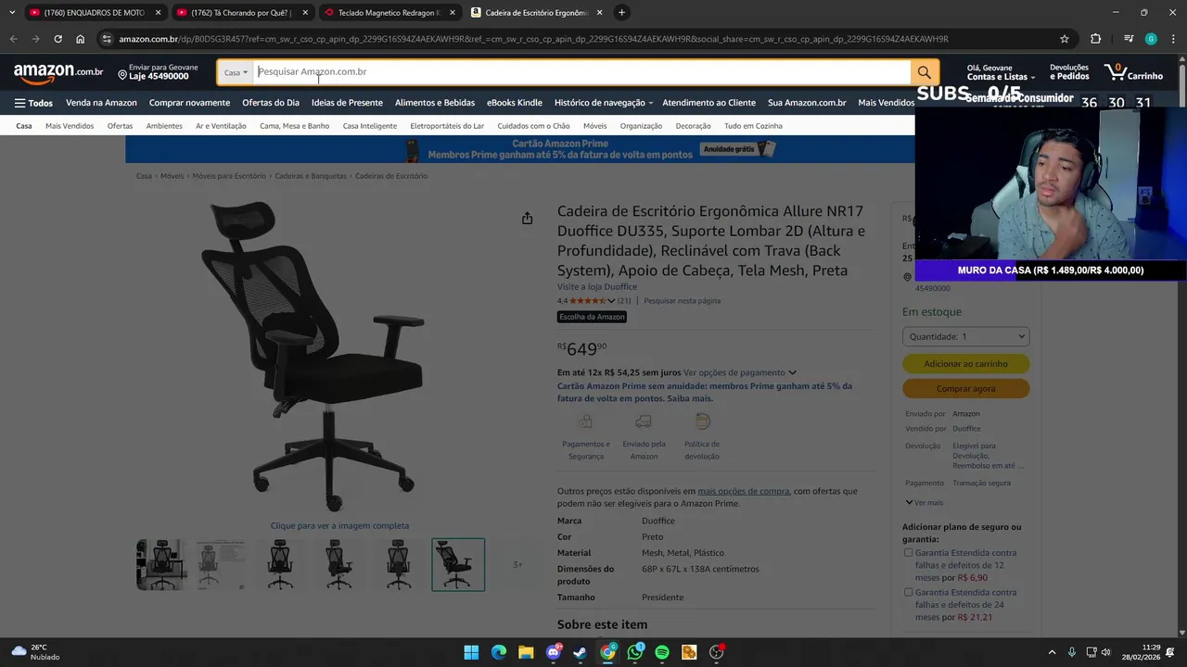Screen dimensions: 1187x667
Task: Click Adicionar ao carrinho button
Action: click(x=965, y=364)
